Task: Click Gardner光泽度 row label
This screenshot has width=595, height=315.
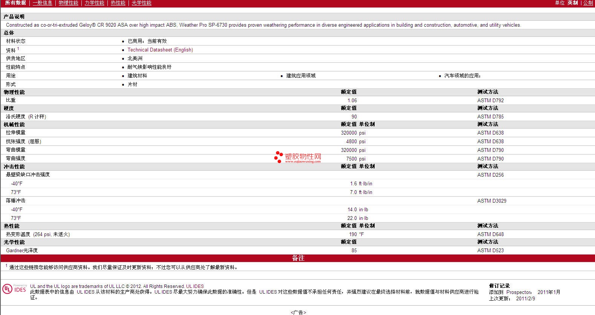Action: (x=22, y=250)
